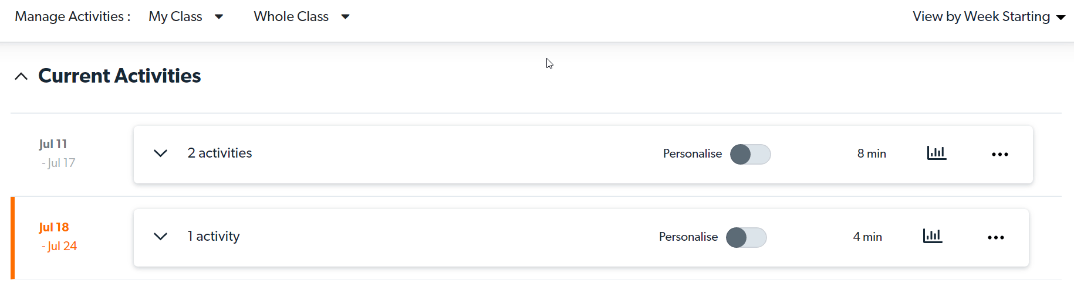Expand the 2 activities row chevron

(160, 153)
